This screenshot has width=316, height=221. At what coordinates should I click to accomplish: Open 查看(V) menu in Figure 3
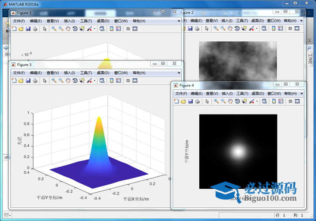[53, 73]
